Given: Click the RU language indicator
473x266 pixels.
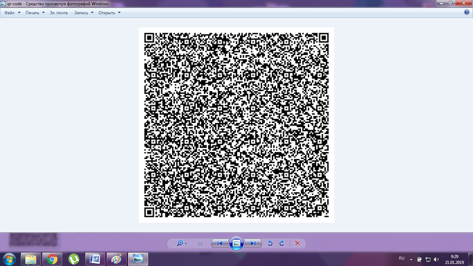Looking at the screenshot, I should [x=401, y=258].
